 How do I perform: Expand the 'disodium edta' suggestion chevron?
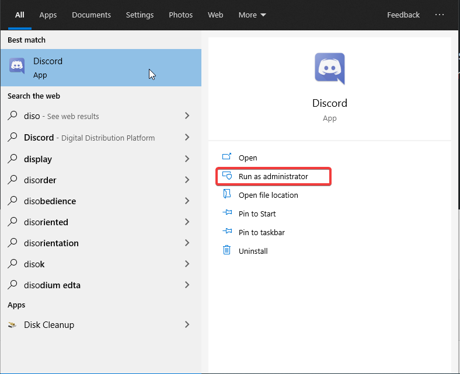point(187,285)
